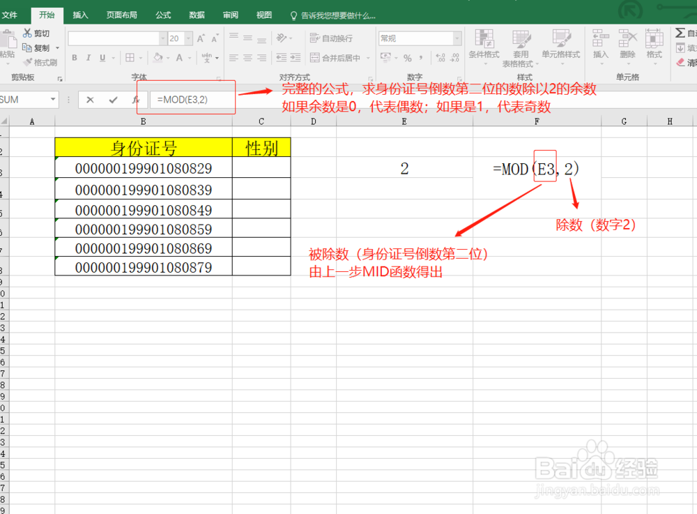
Task: Apply the Comma style
Action: (421, 58)
